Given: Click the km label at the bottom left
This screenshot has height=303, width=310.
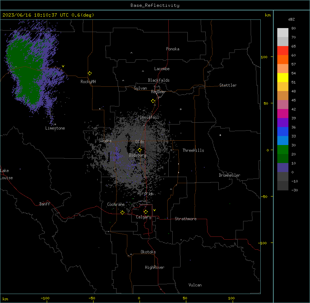Looking at the screenshot, I should (5, 299).
